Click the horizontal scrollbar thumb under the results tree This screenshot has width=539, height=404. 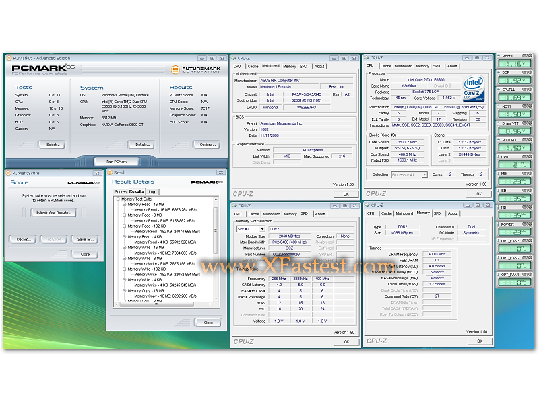click(156, 304)
